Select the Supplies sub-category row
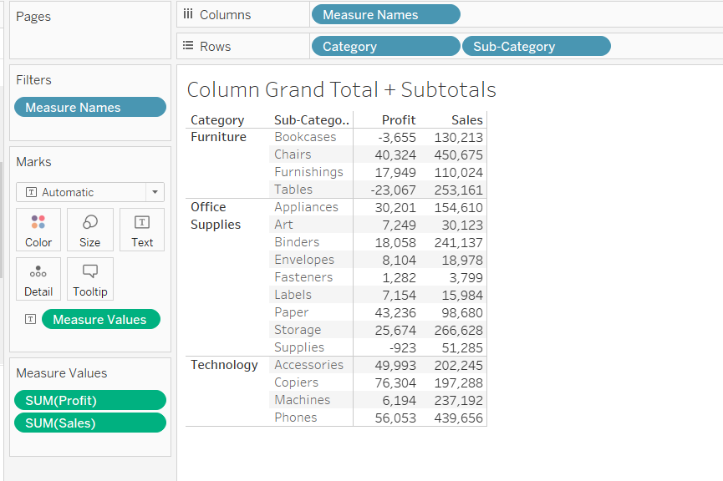Screen dimensions: 723x481 tap(299, 347)
